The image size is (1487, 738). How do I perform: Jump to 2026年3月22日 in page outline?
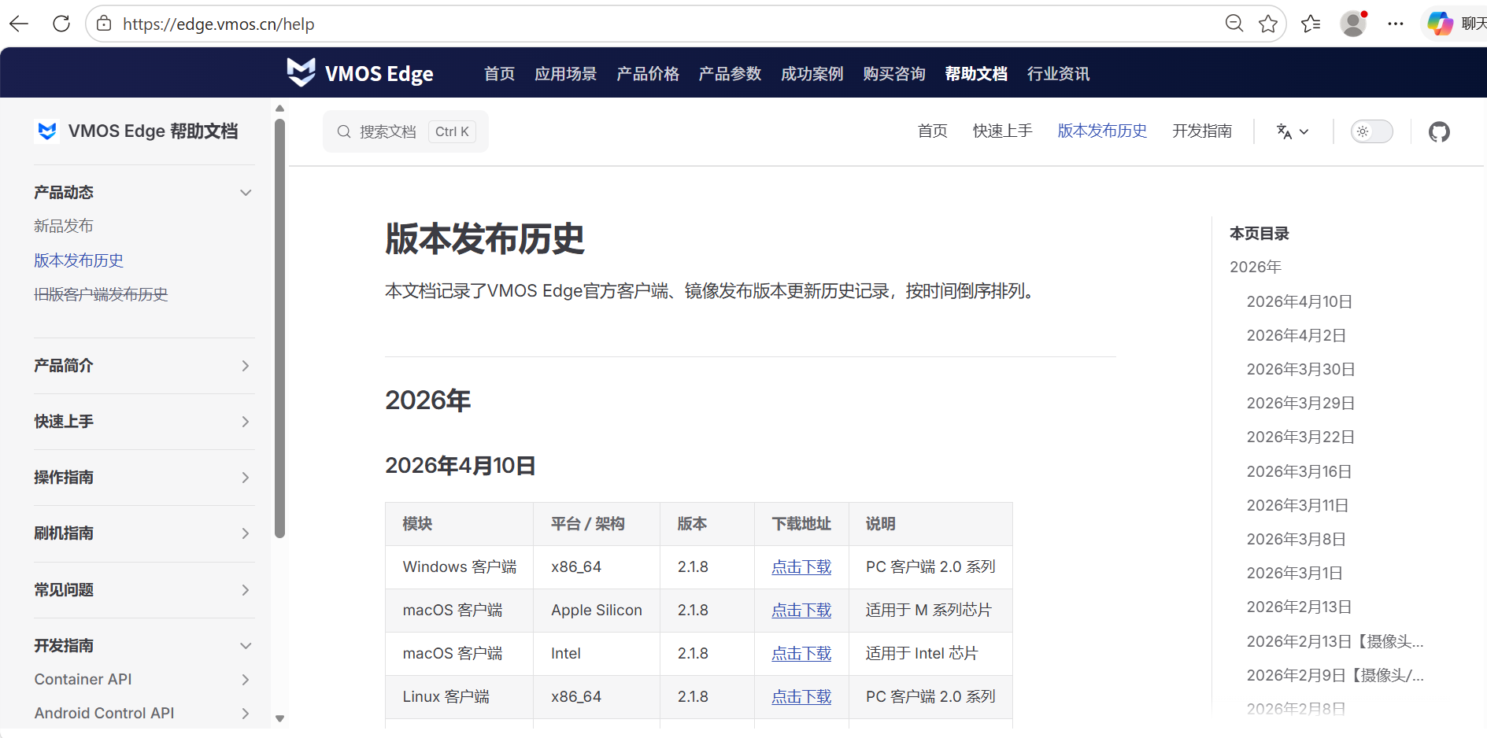pos(1301,437)
